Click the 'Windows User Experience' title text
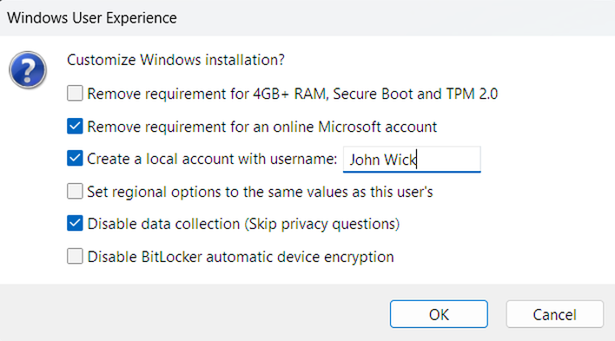 (92, 18)
